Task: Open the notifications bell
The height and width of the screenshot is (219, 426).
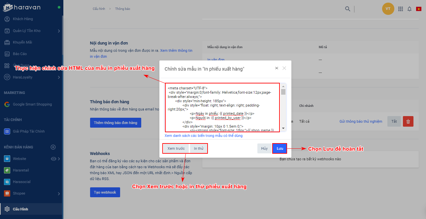Action: click(x=410, y=9)
